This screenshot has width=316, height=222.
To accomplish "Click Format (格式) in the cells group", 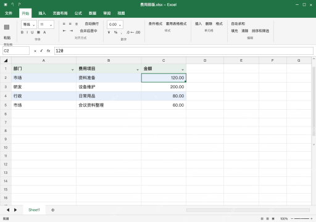I will pyautogui.click(x=219, y=24).
